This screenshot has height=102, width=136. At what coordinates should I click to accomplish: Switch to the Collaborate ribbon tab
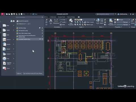click(x=53, y=17)
